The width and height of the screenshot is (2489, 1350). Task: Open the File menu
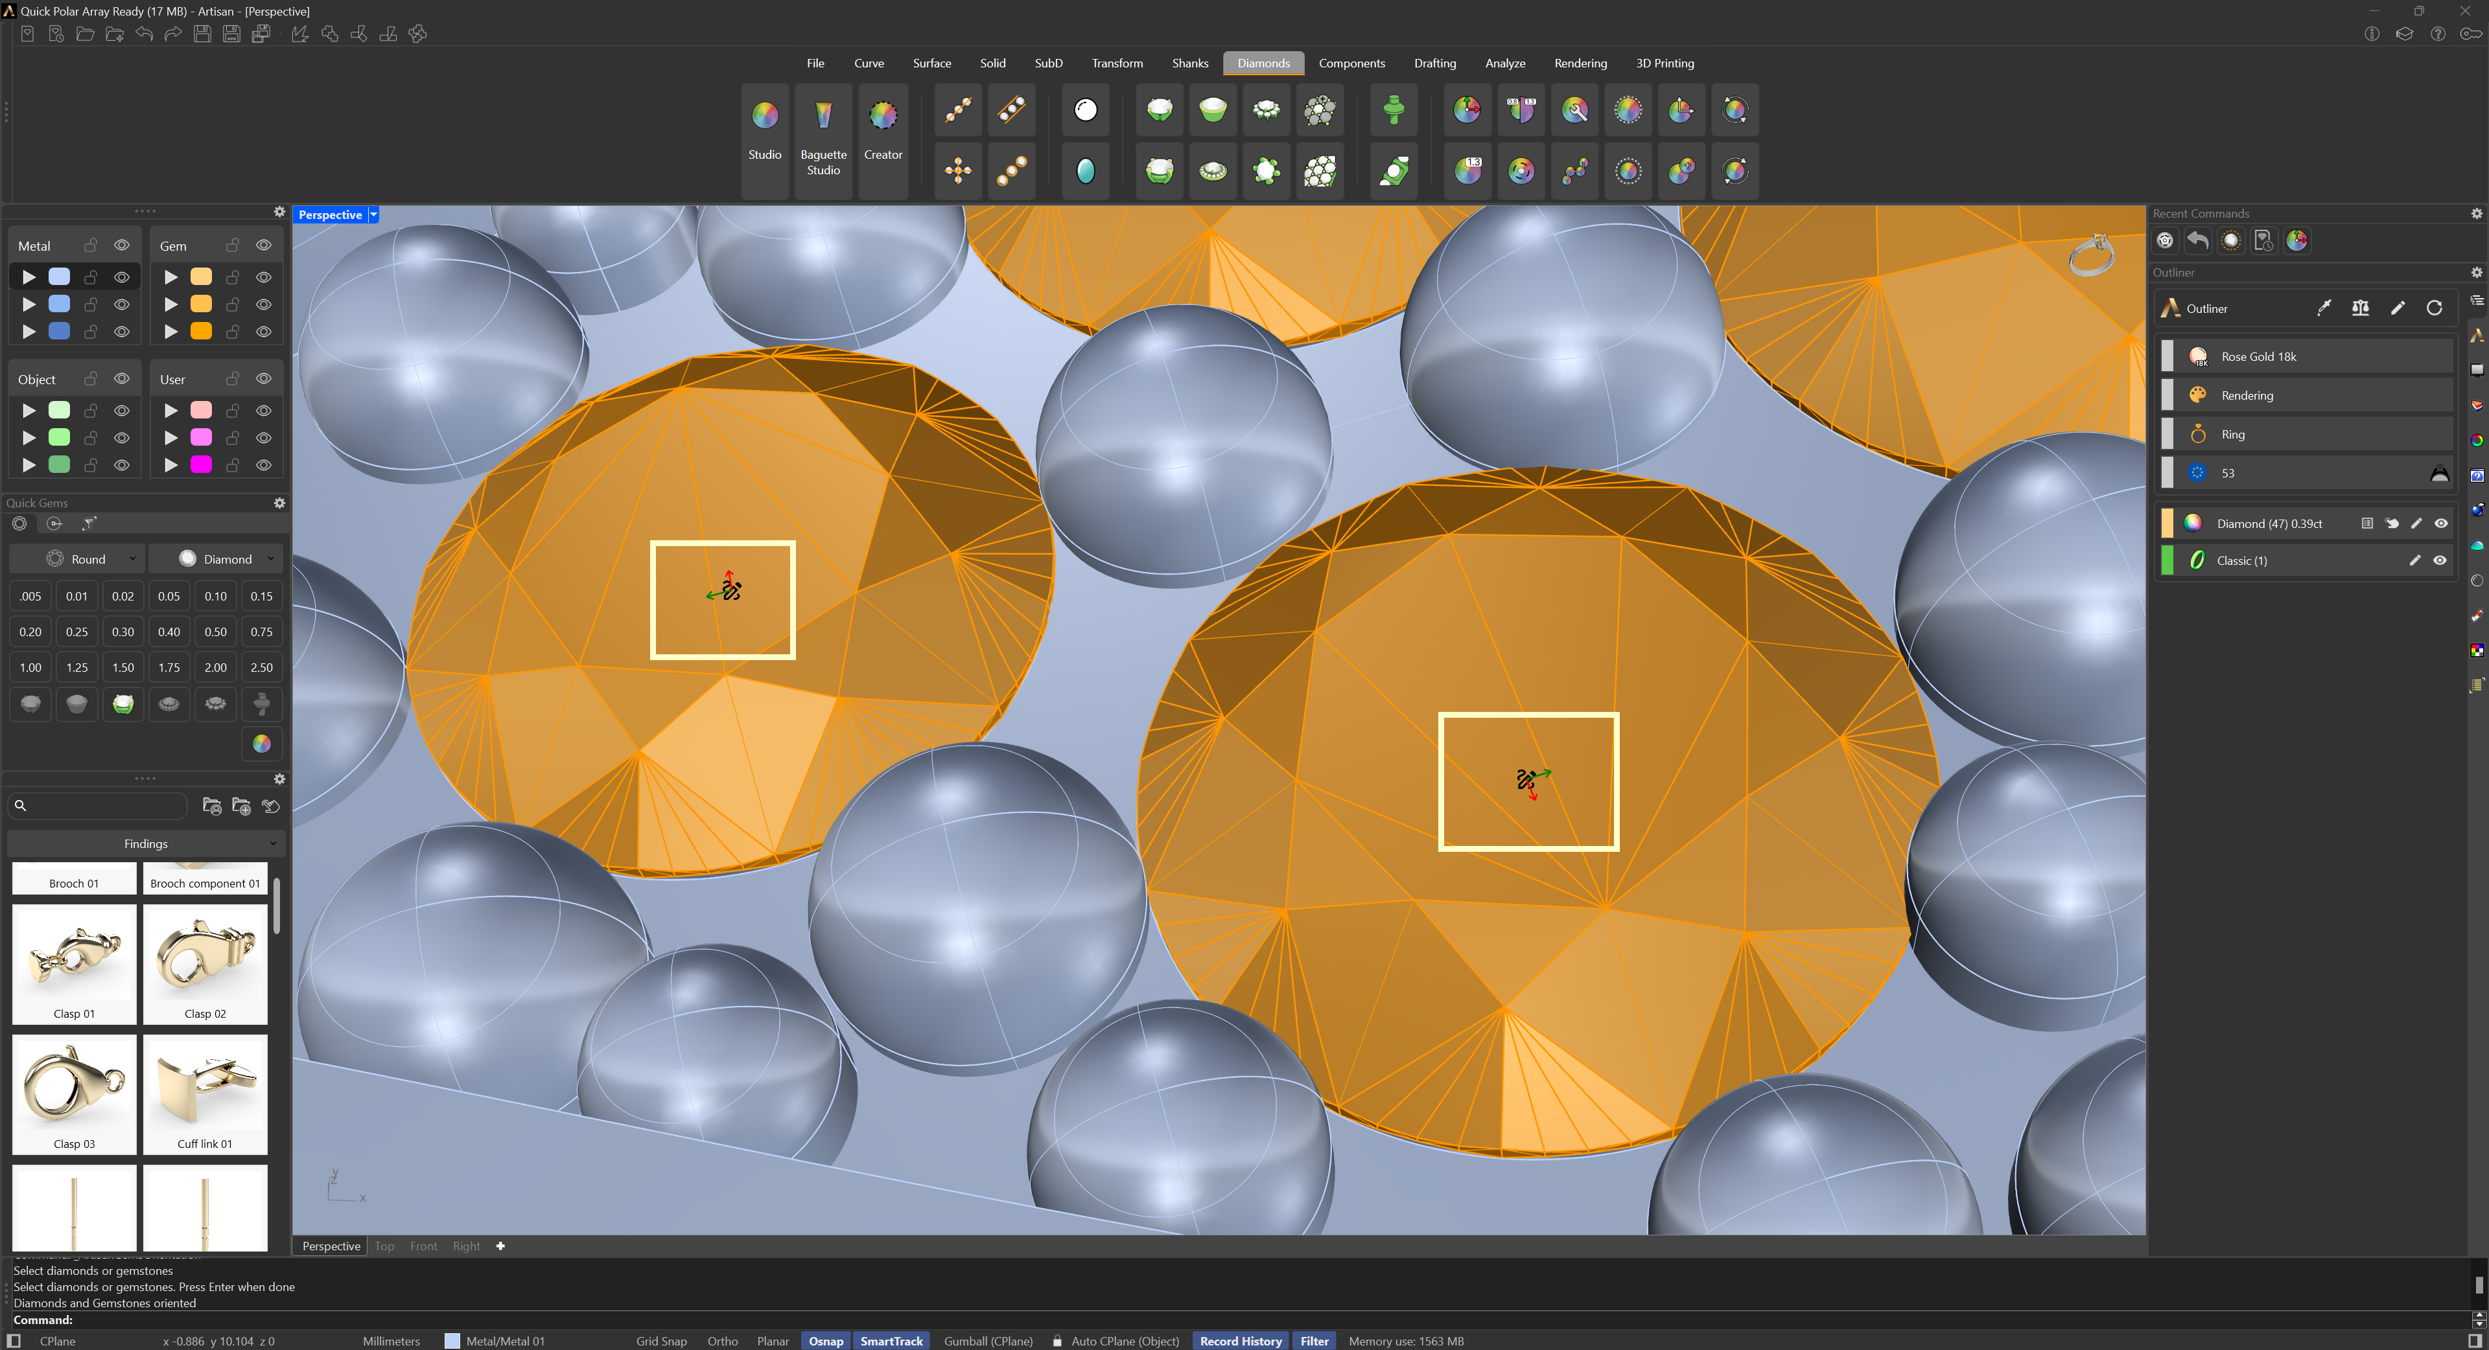click(815, 63)
